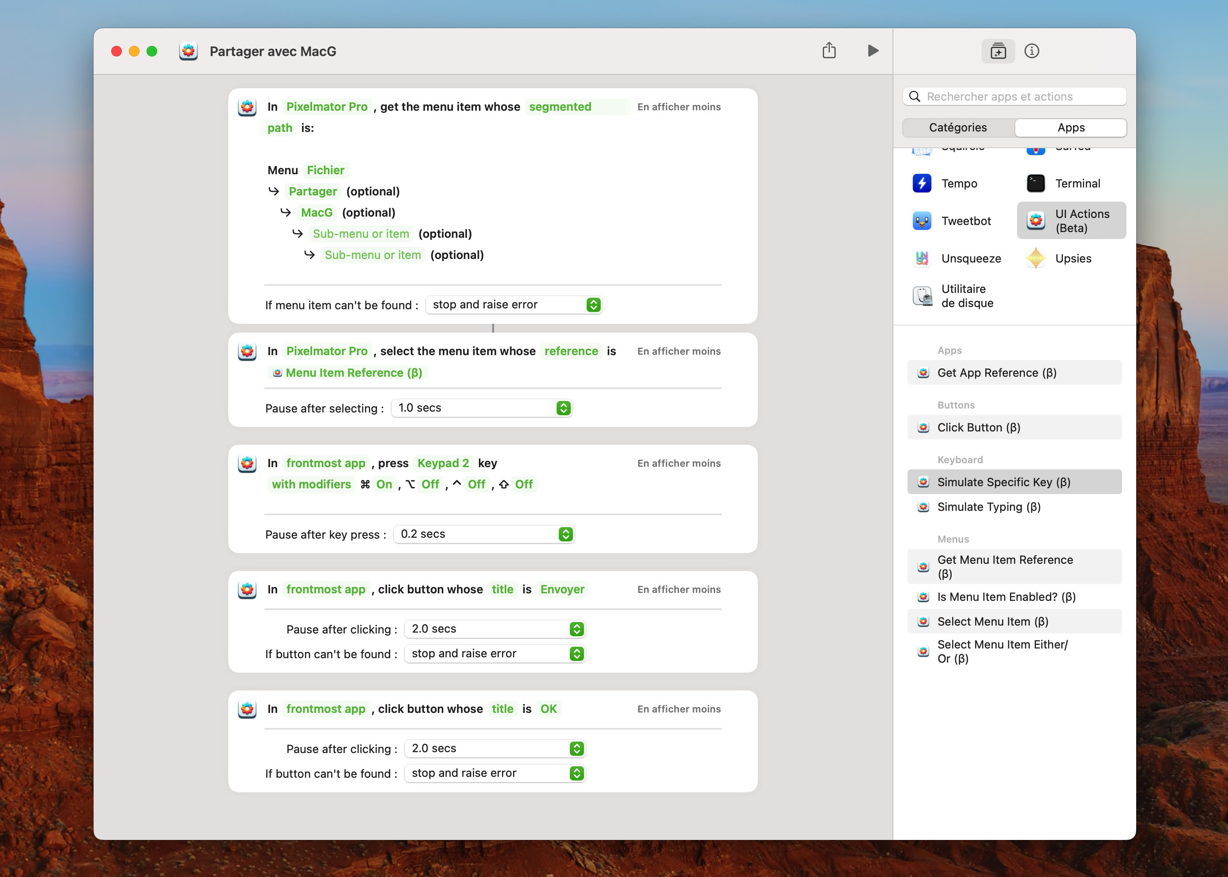Viewport: 1228px width, 877px height.
Task: Collapse the first action with En afficher moins
Action: point(679,107)
